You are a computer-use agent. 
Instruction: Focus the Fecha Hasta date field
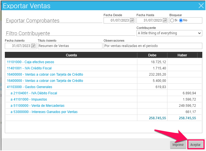(150, 20)
